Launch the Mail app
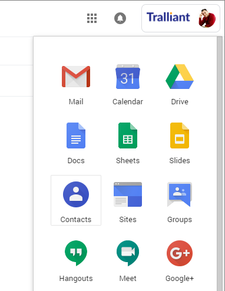225x291 pixels. [x=76, y=85]
